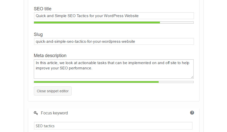This screenshot has height=132, width=227.
Task: Click the meta description textarea resize handle
Action: (192, 77)
